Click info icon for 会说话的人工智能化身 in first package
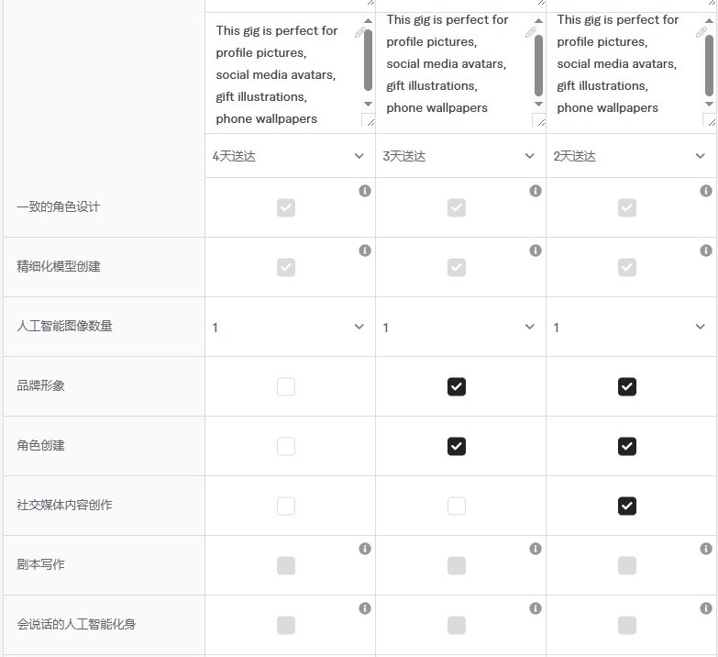The width and height of the screenshot is (718, 657). click(x=365, y=608)
